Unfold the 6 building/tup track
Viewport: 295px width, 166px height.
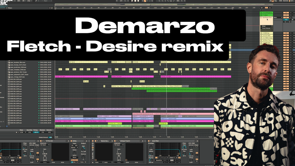(261, 13)
